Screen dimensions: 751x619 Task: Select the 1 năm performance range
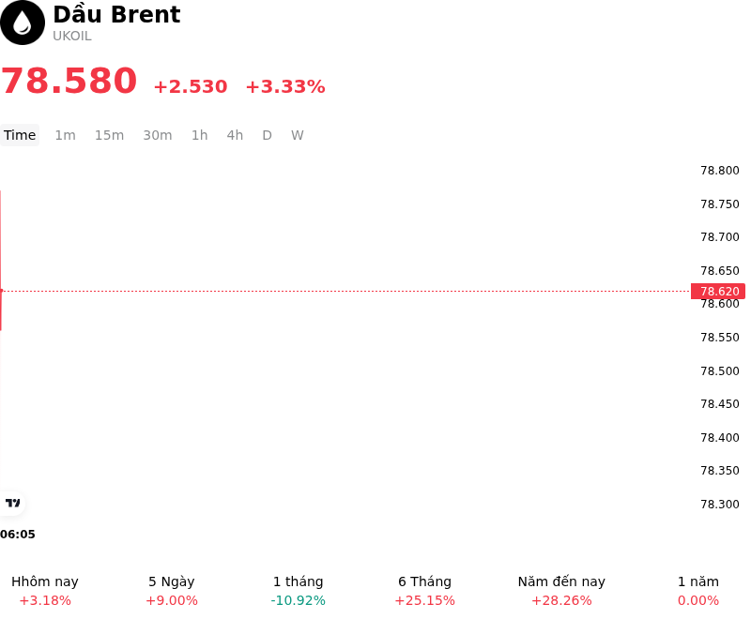click(698, 591)
